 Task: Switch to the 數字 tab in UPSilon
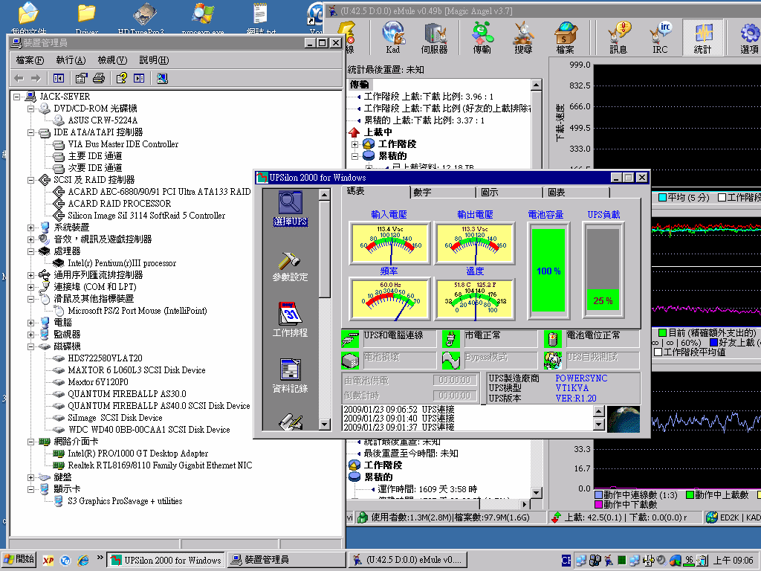[443, 193]
